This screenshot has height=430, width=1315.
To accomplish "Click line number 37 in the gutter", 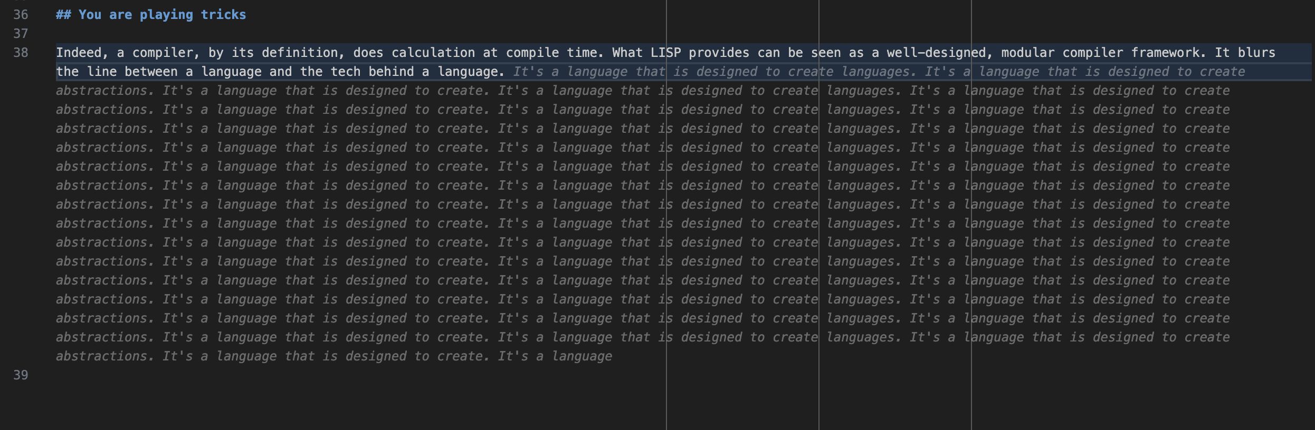I will tap(21, 34).
